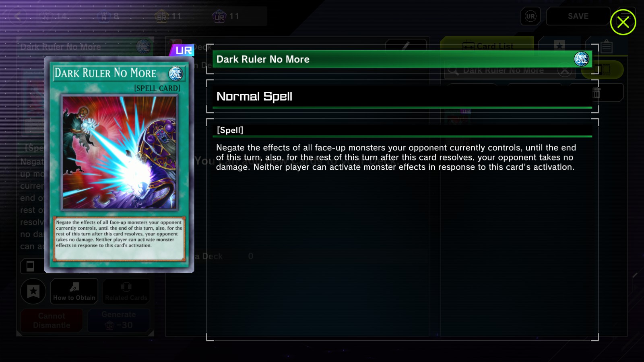Close the card detail view with X
The image size is (644, 362).
(623, 22)
